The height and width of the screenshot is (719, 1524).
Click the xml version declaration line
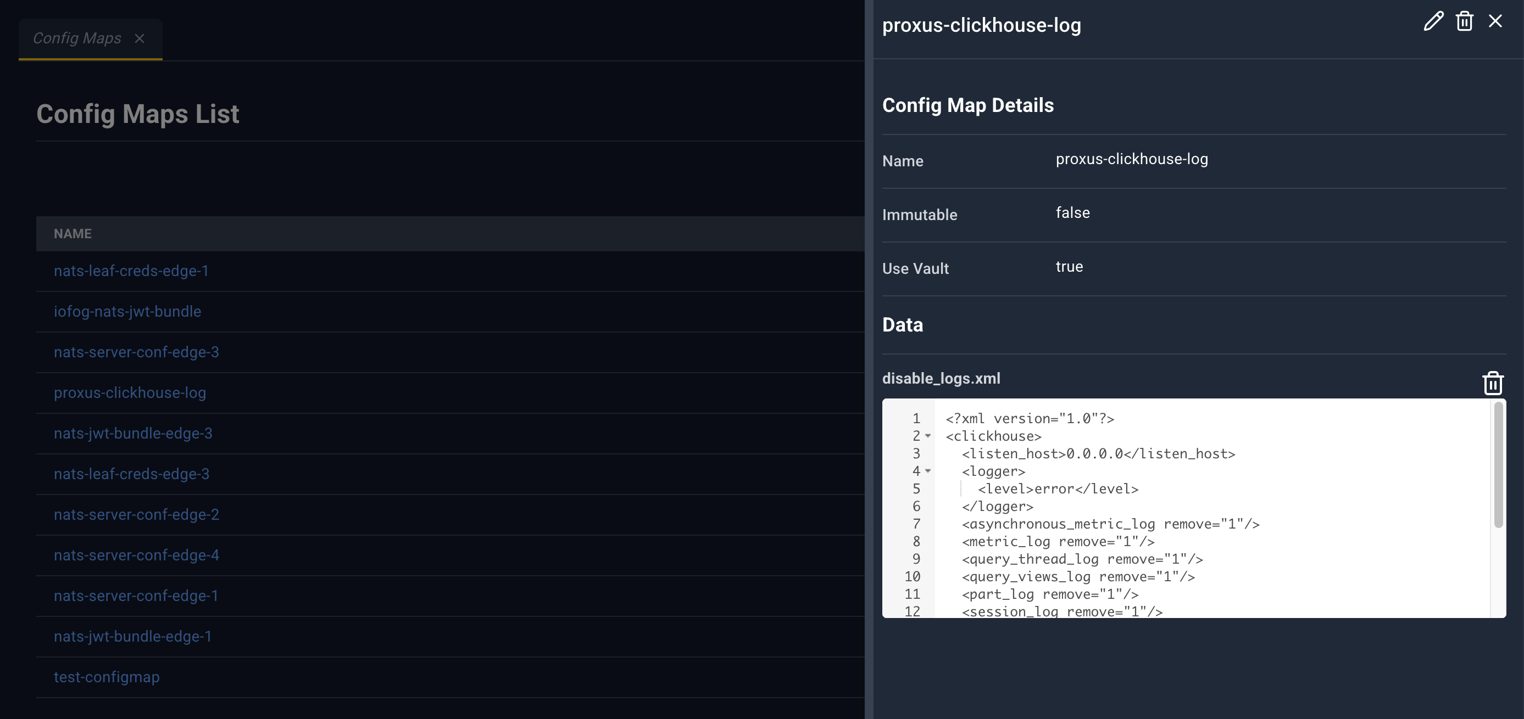(x=1030, y=419)
